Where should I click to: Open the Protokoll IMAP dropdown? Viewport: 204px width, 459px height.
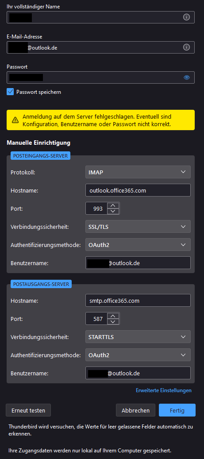[138, 172]
